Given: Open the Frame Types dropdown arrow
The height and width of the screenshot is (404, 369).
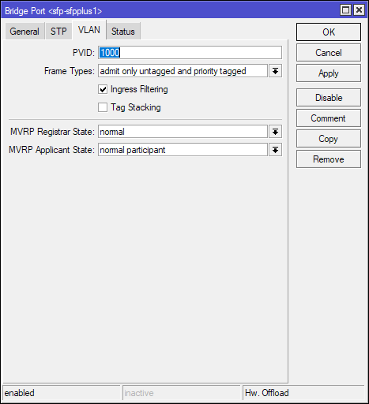Looking at the screenshot, I should pyautogui.click(x=275, y=71).
